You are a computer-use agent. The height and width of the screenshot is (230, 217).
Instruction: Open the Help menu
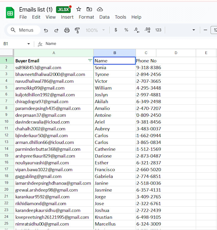(x=136, y=17)
